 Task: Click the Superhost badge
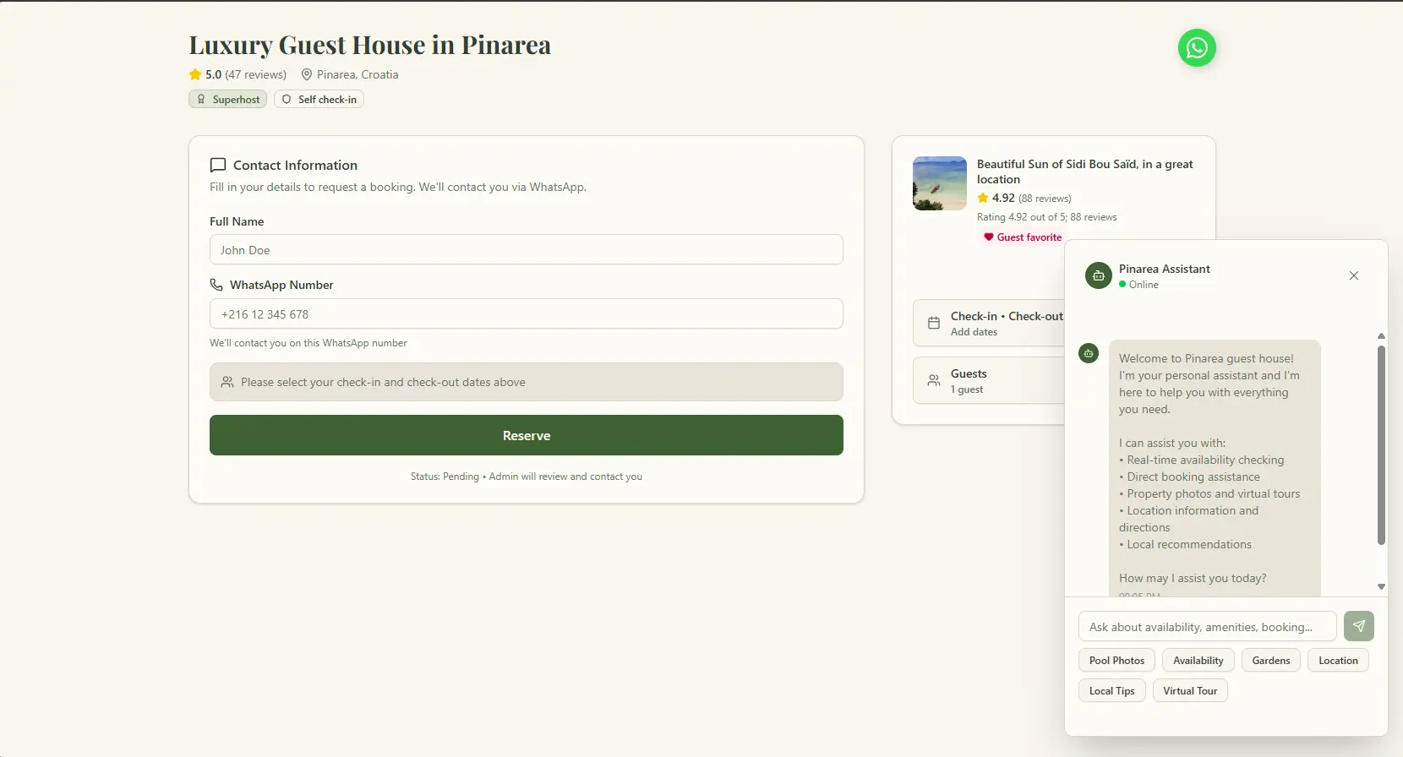[x=228, y=99]
